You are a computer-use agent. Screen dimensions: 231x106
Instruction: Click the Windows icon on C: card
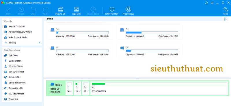coord(122,48)
